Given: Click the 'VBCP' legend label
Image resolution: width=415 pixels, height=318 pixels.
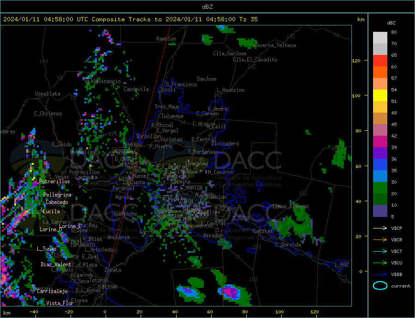Looking at the screenshot, I should [x=397, y=228].
